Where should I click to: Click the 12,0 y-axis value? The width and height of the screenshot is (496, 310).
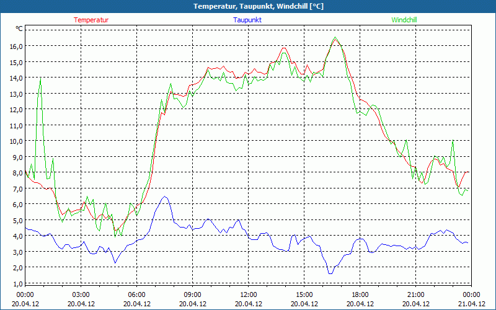[16, 110]
